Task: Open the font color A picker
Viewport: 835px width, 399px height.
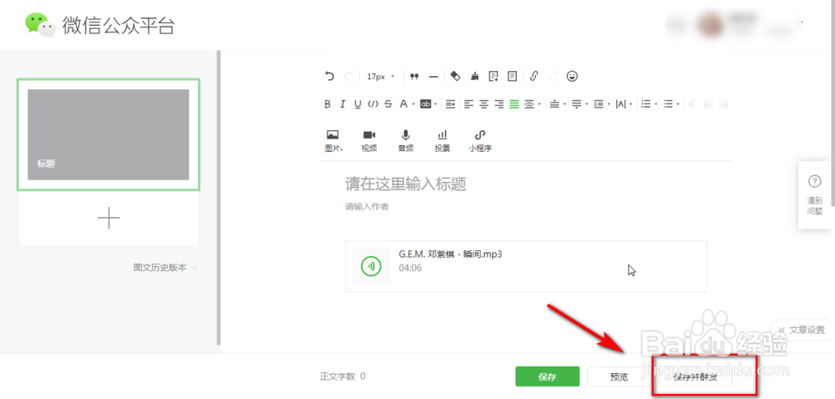Action: tap(407, 104)
